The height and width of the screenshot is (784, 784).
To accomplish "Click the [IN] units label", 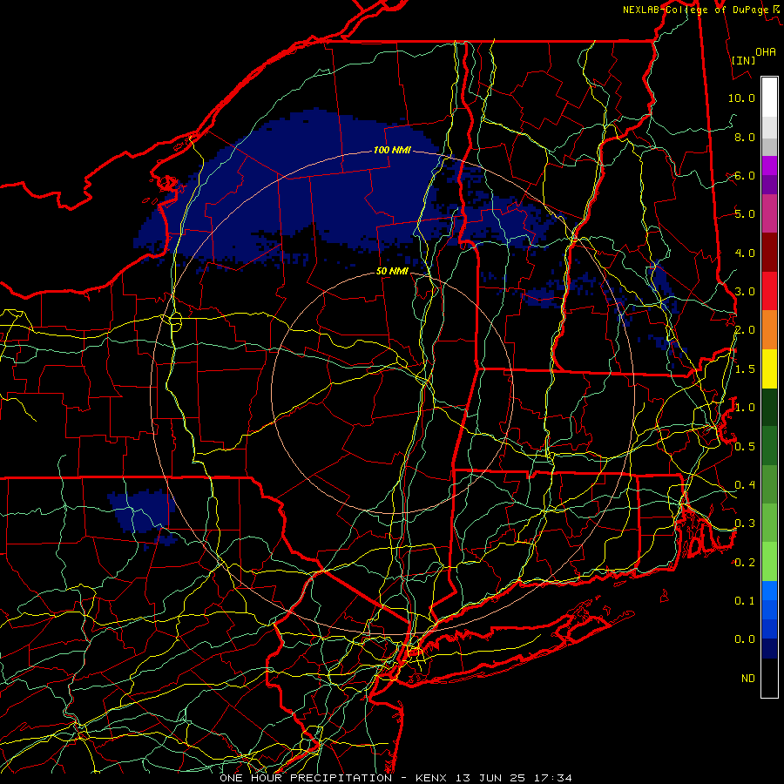I will [743, 60].
